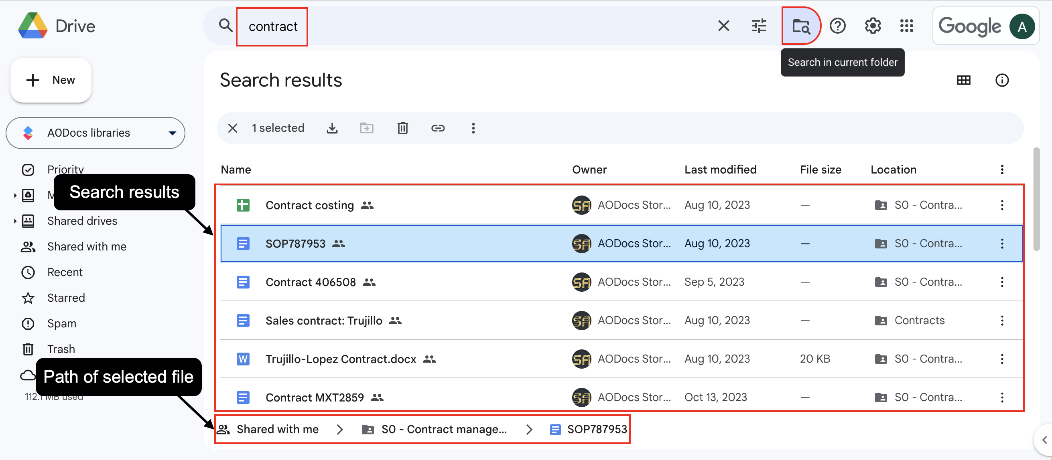Open more actions for Contract MXT2859
Image resolution: width=1052 pixels, height=460 pixels.
click(1002, 397)
